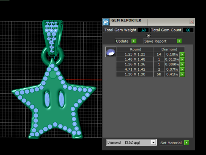
Task: Click the 0.10tw weight cell
Action: click(172, 54)
